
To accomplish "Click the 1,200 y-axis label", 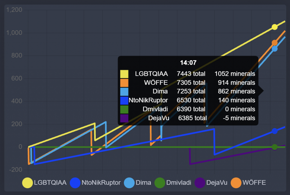I will click(x=14, y=10).
